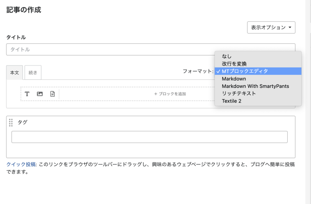Select Textile 2 from the format list
Image resolution: width=311 pixels, height=204 pixels.
(232, 101)
